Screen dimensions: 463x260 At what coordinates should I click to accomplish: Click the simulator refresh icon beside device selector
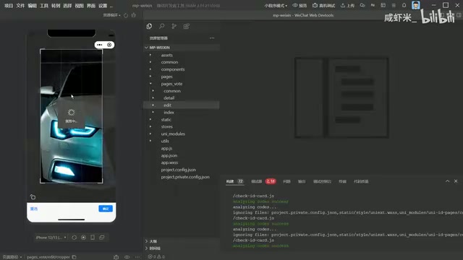tap(74, 238)
